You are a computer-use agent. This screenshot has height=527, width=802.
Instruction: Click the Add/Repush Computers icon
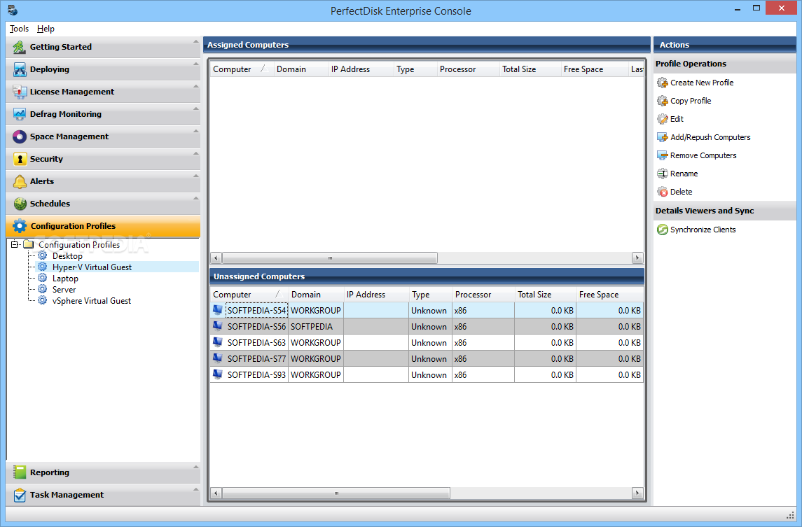(x=663, y=137)
